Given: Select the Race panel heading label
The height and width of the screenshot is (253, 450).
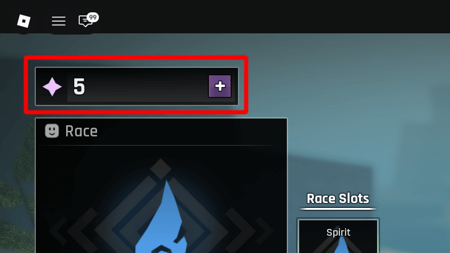Looking at the screenshot, I should [x=81, y=131].
